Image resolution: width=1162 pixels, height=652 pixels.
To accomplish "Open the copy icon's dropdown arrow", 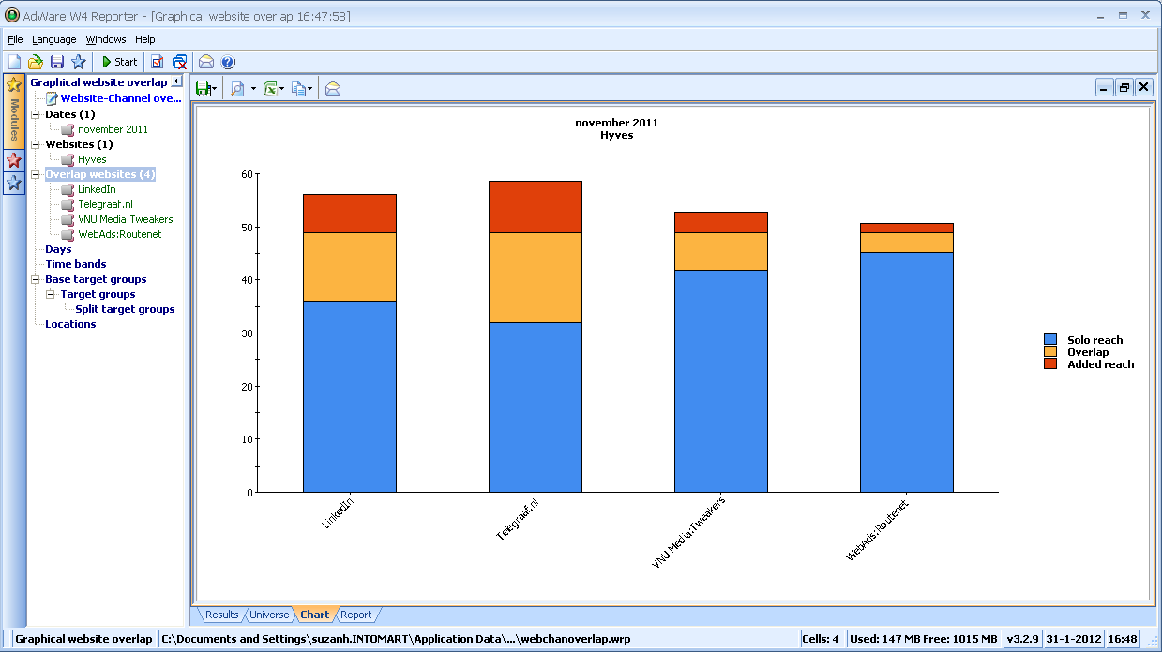I will coord(310,89).
